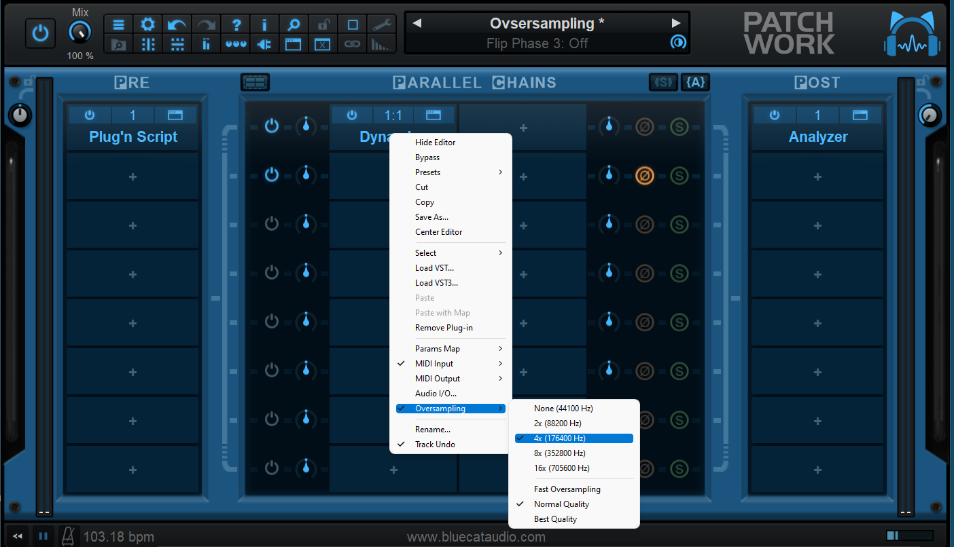
Task: Select Load VST3... menu entry
Action: [x=450, y=283]
